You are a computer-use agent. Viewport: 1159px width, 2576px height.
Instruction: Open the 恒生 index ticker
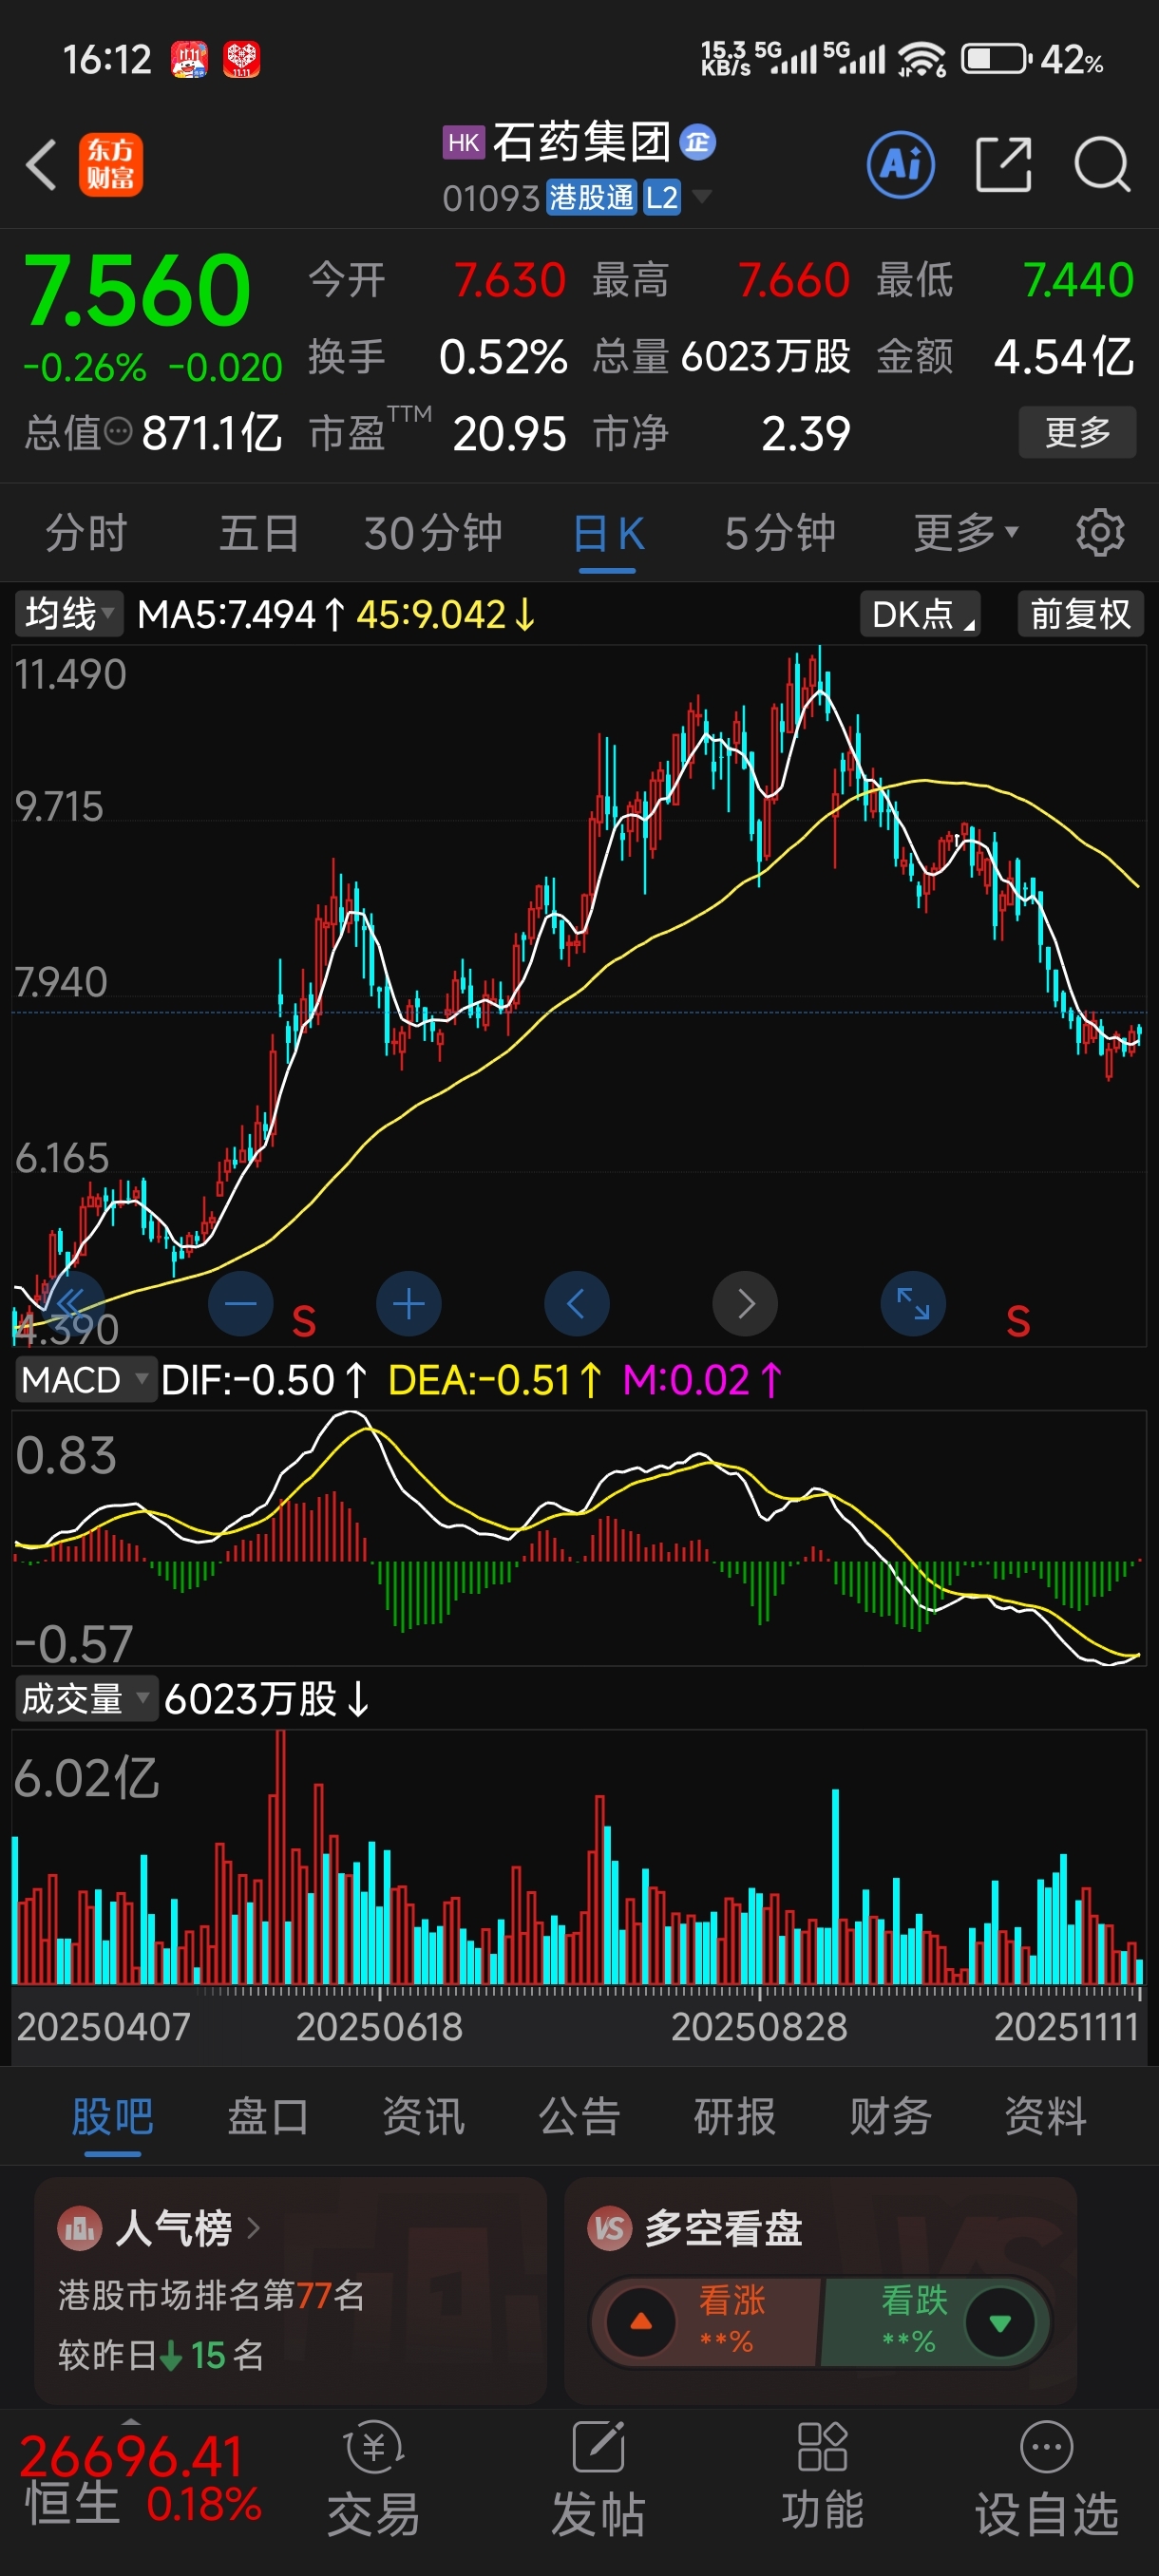[140, 2480]
